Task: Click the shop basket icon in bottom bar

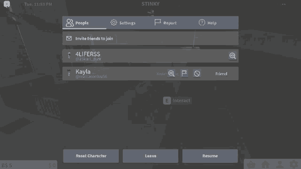Action: pos(251,164)
